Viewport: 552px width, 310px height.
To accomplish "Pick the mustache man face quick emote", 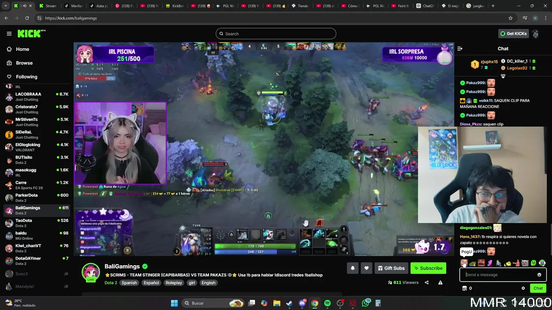I will [x=481, y=263].
